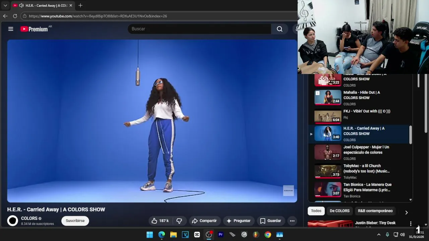Select H.E.R. - Carried Away playlist item
The image size is (429, 241).
(359, 134)
